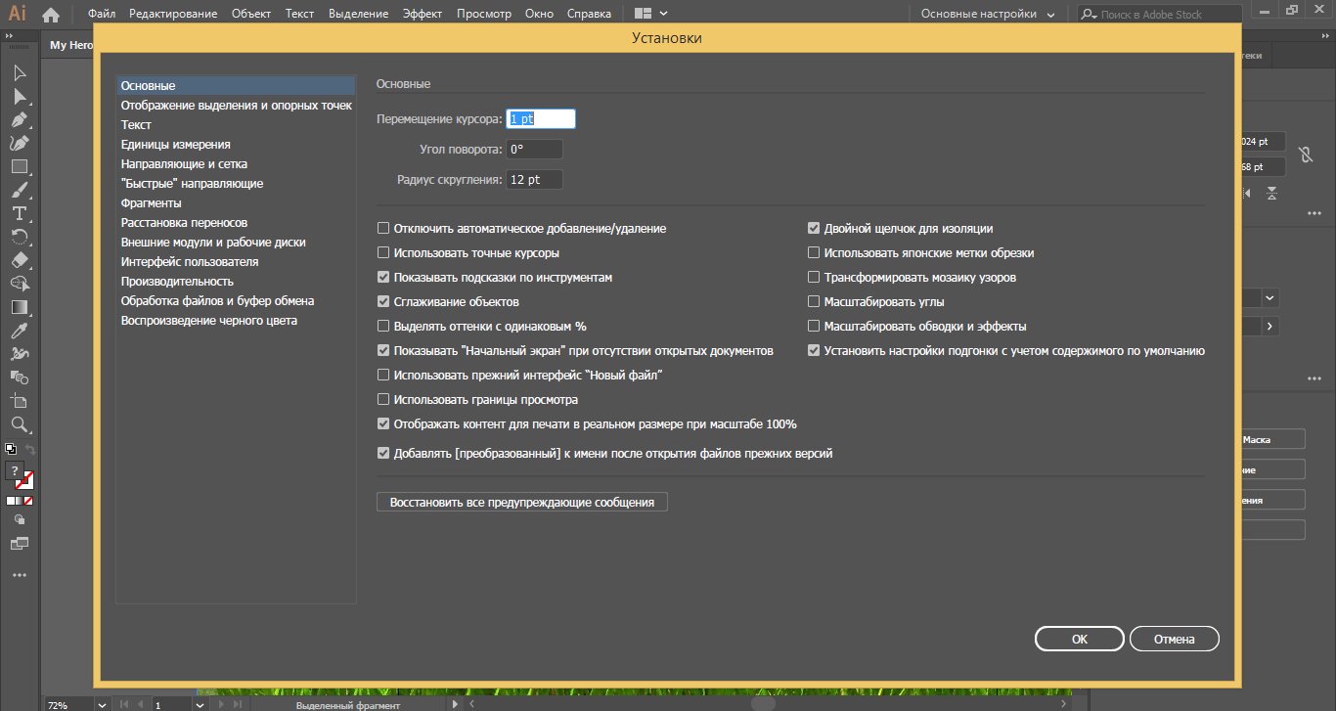Click the Перемещение курсора input field
This screenshot has width=1336, height=711.
tap(541, 118)
